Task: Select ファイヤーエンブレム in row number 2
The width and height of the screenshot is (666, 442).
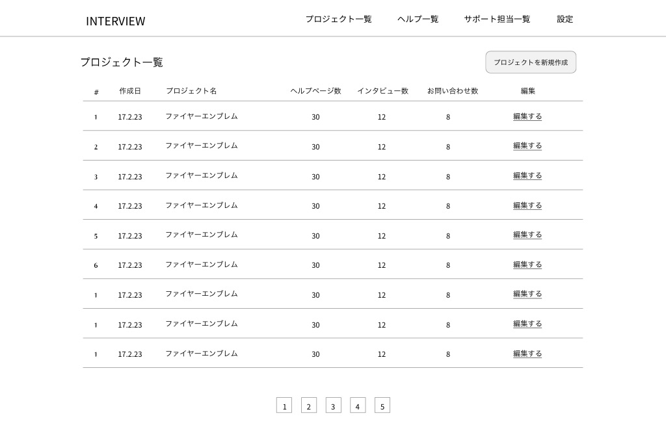Action: pyautogui.click(x=202, y=146)
